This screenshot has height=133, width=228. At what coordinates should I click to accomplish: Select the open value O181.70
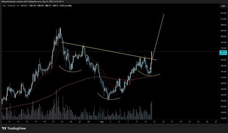(x=32, y=6)
